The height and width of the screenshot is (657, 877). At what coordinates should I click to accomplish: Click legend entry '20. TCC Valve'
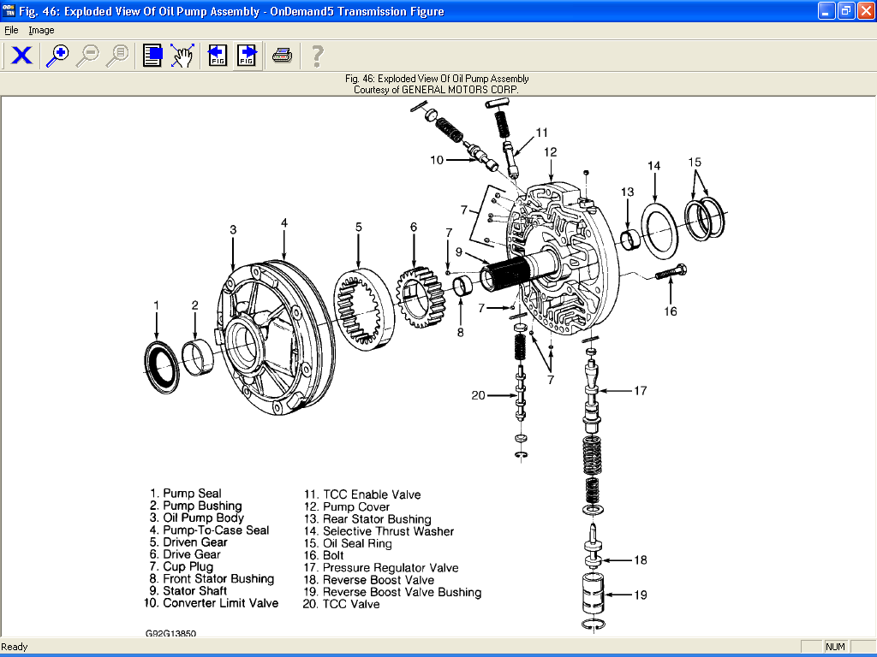coord(341,605)
